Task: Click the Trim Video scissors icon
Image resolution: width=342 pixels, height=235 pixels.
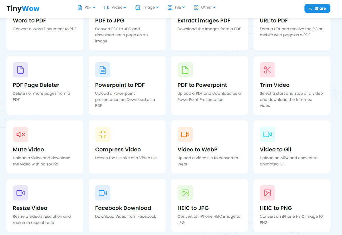Action: coord(267,70)
